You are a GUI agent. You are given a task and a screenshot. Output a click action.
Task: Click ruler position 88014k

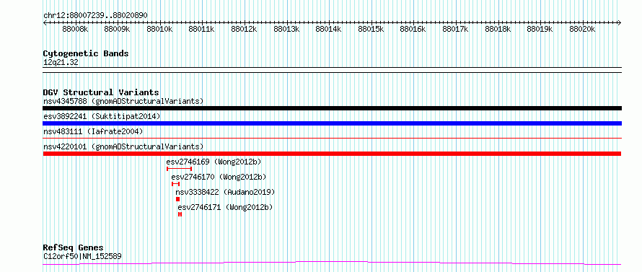pos(329,29)
